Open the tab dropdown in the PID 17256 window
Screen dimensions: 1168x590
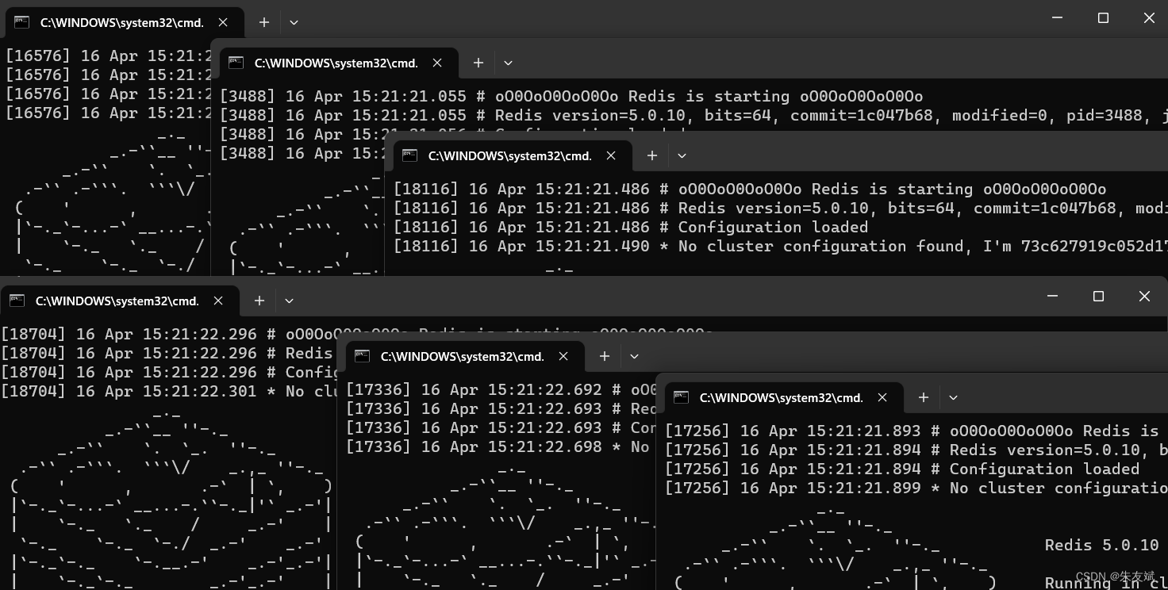953,397
